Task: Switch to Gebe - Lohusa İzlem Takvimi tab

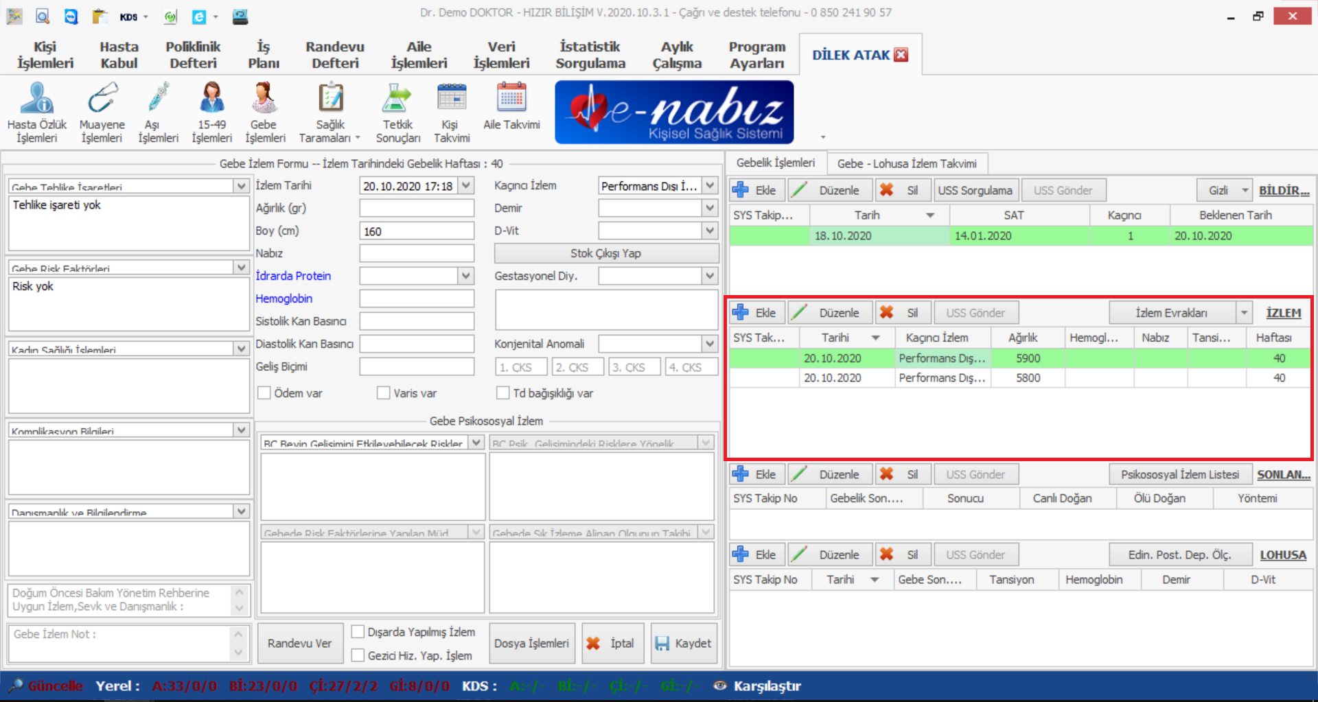Action: pos(906,163)
